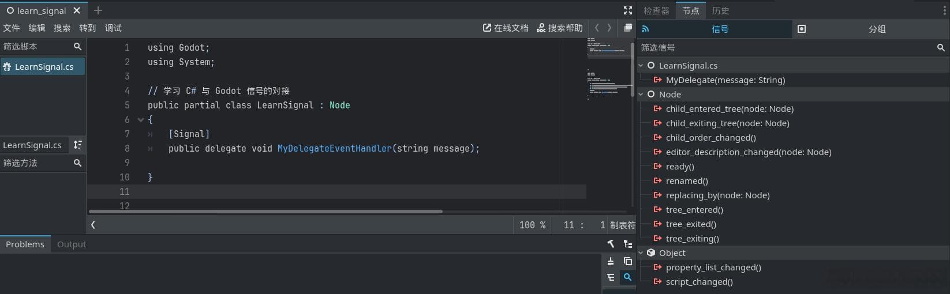Screen dimensions: 950x294
Task: Select replacing_by(node: Node) signal
Action: [x=717, y=195]
